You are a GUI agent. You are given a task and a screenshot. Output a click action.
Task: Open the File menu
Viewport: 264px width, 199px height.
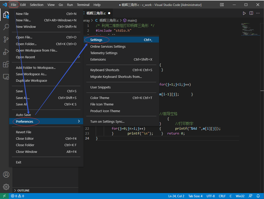tap(13, 5)
